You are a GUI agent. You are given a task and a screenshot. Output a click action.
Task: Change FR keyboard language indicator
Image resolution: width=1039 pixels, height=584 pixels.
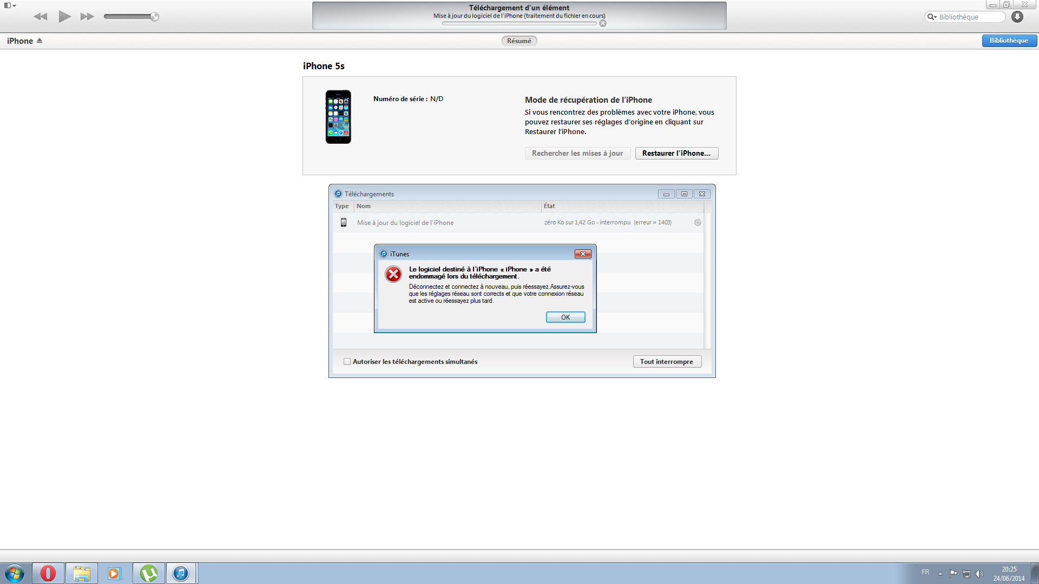click(925, 572)
